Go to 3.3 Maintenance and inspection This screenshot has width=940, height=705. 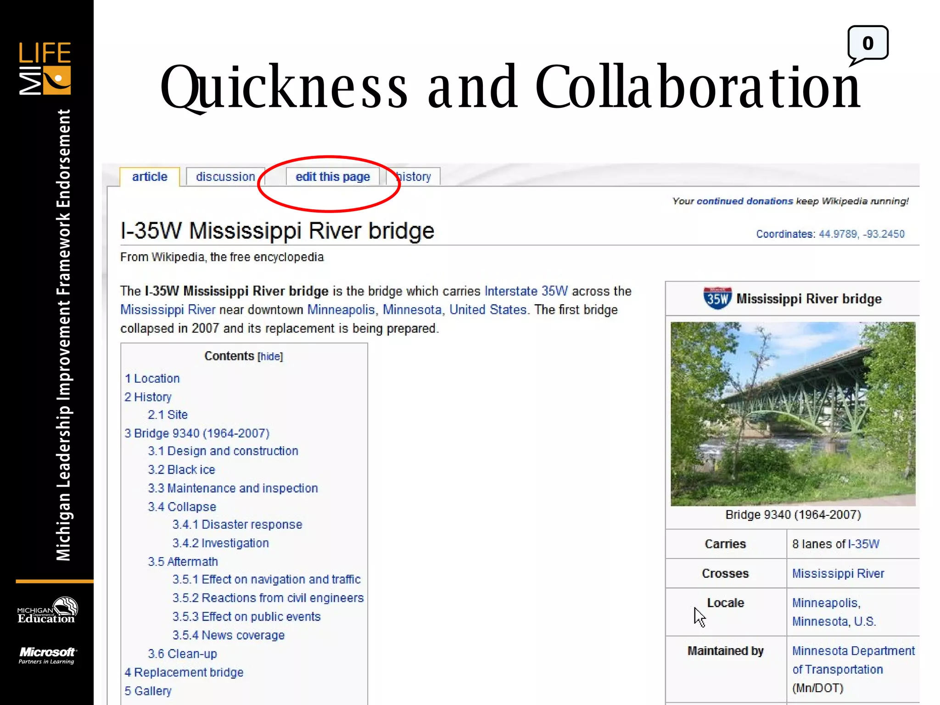233,488
